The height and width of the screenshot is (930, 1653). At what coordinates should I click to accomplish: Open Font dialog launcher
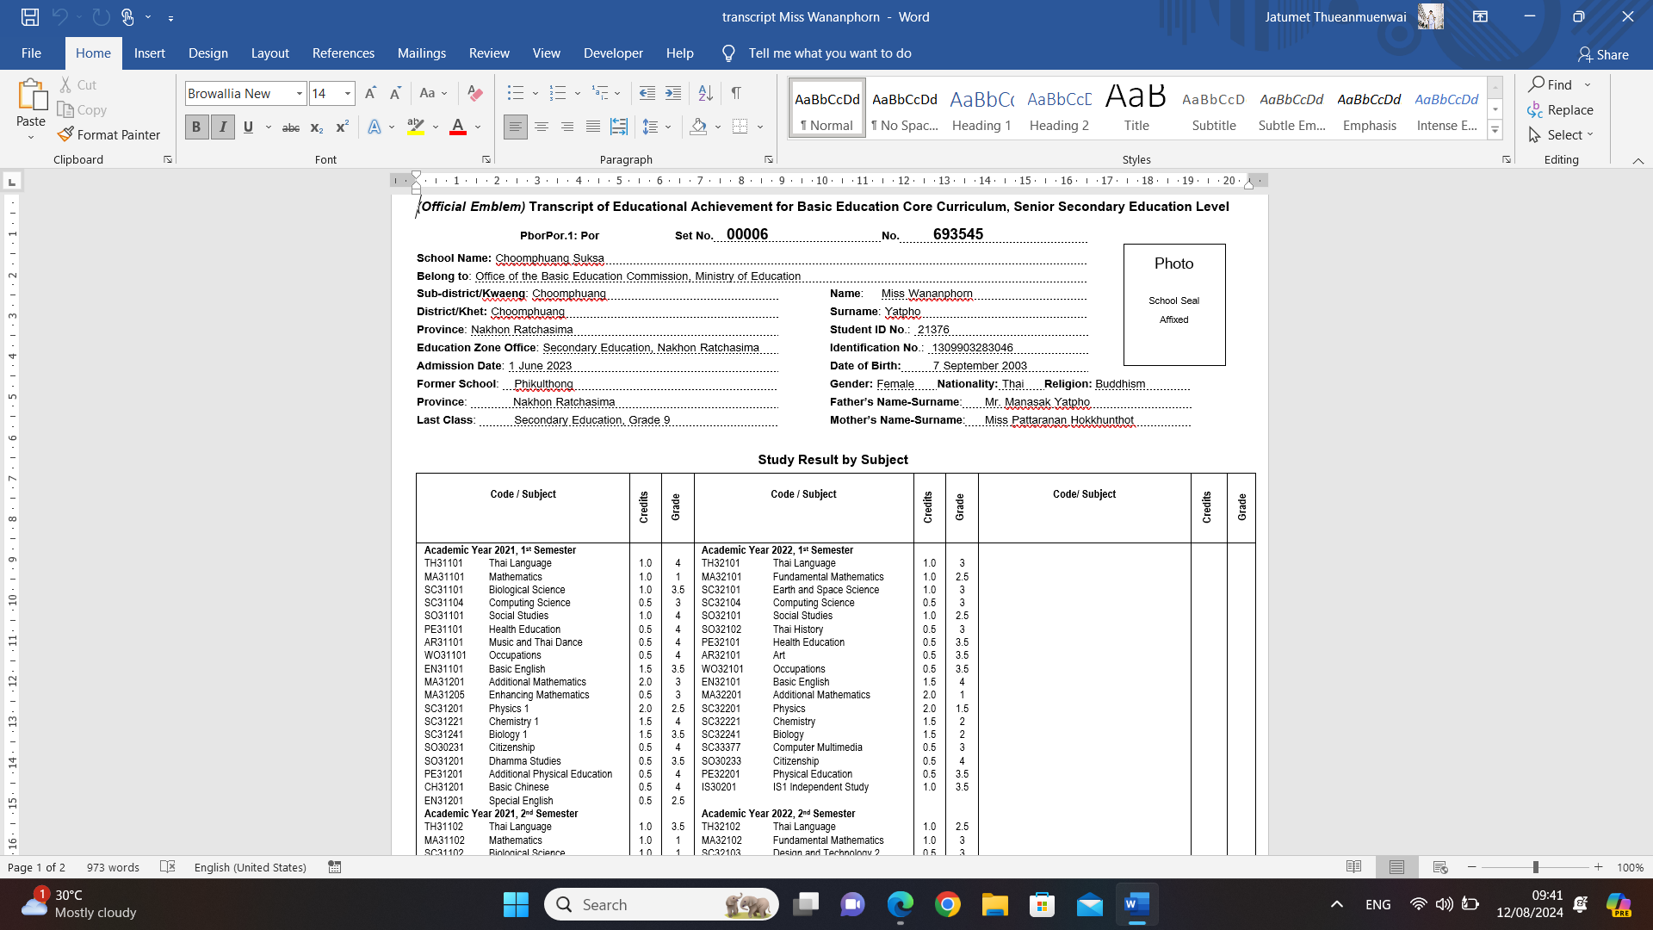(486, 160)
